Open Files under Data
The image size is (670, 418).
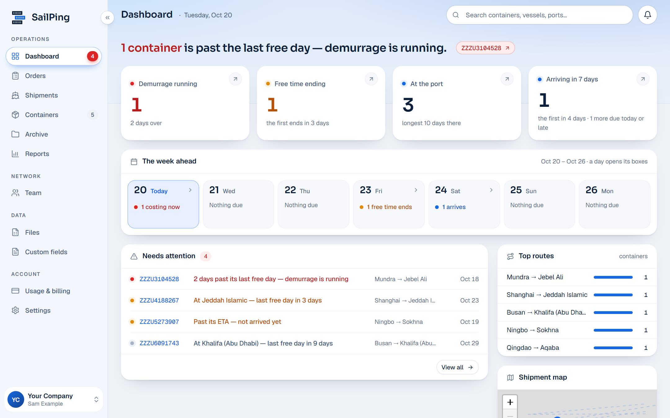(x=54, y=233)
